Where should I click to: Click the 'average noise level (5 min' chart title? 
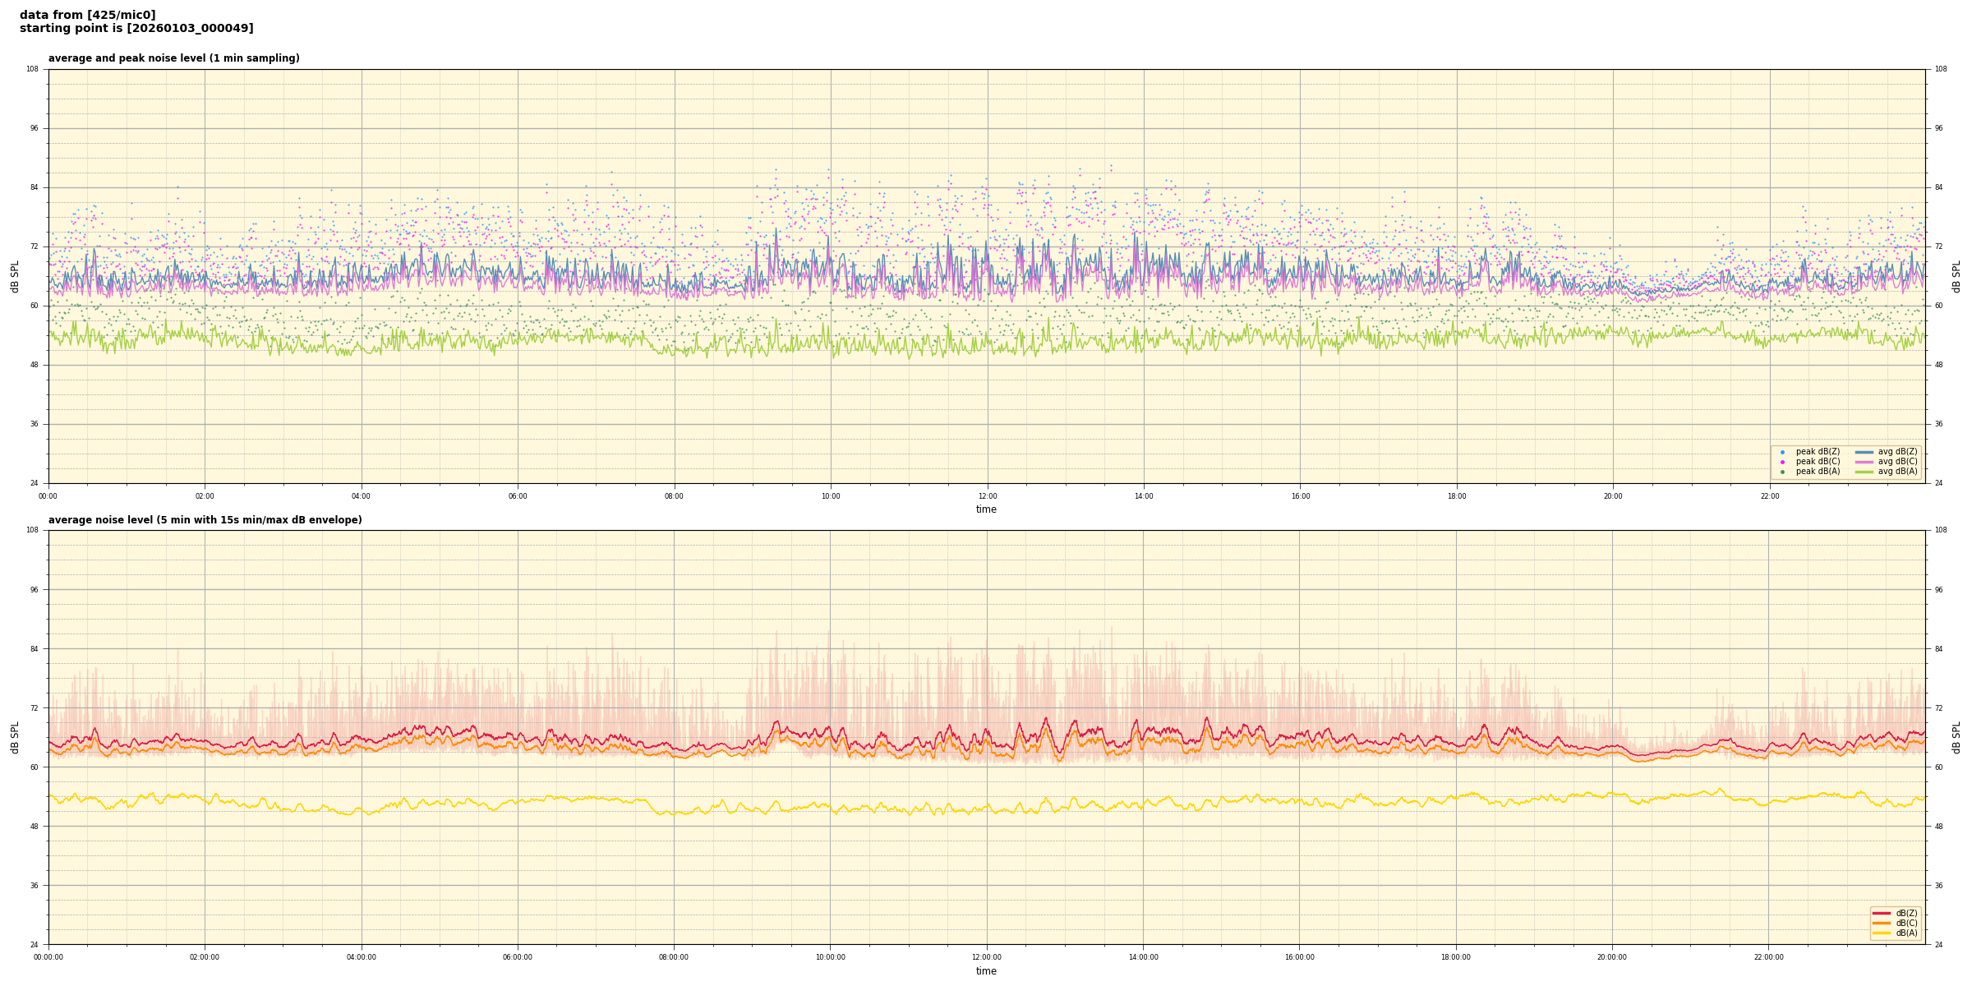pyautogui.click(x=205, y=520)
